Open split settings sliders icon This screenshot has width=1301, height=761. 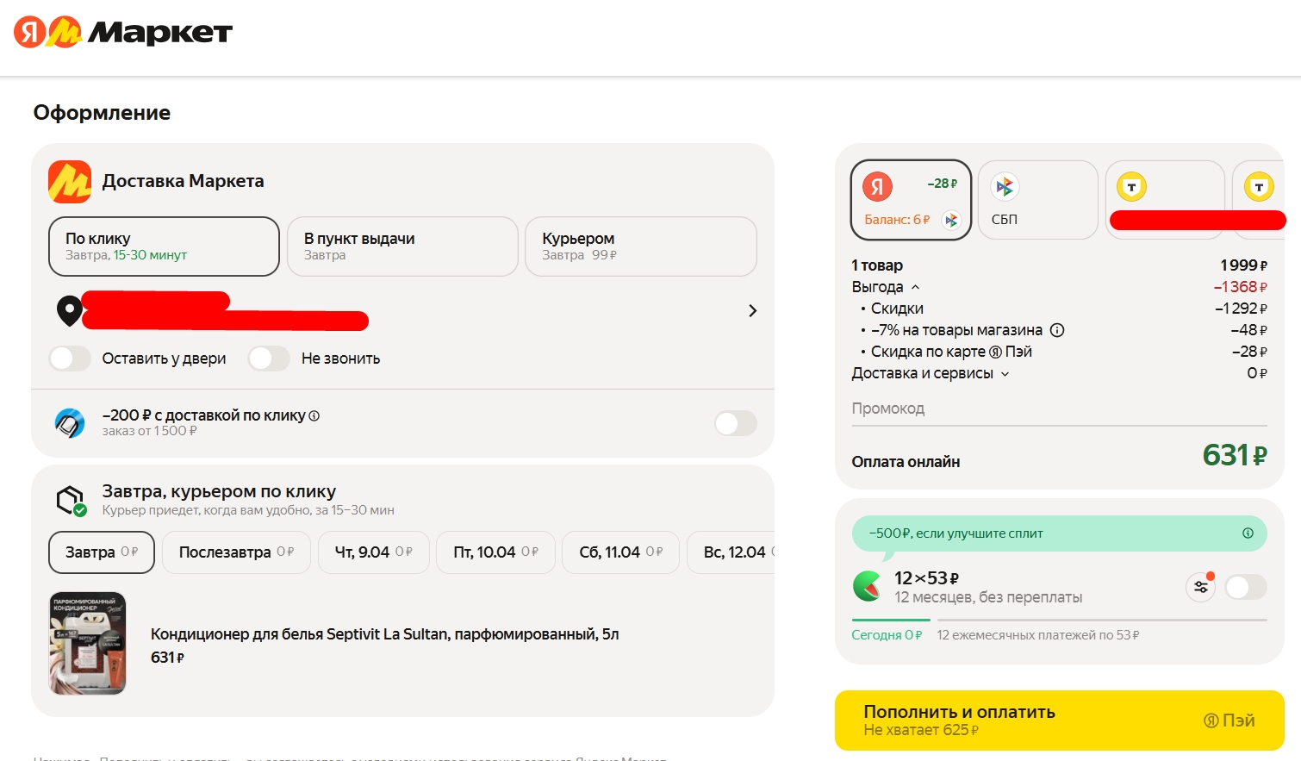tap(1200, 587)
